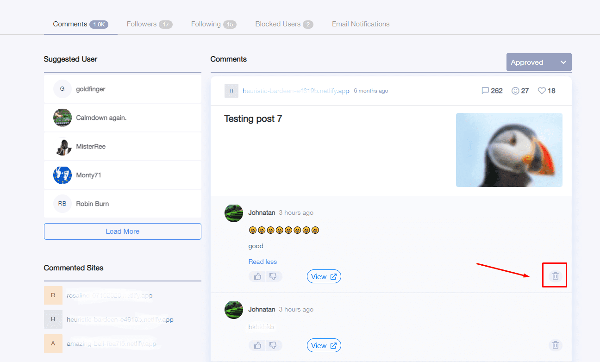Click Johnatan's avatar on the second comment
The width and height of the screenshot is (600, 362).
click(234, 310)
